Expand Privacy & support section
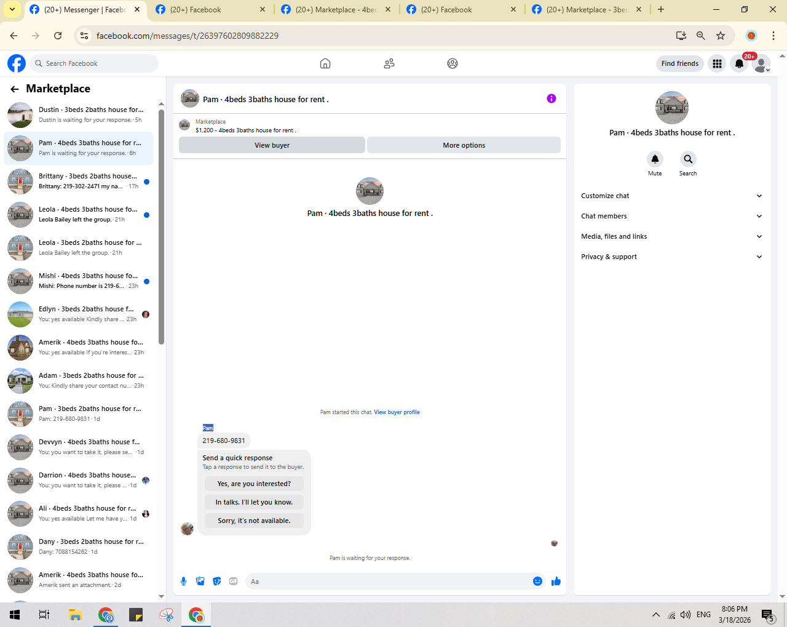 pyautogui.click(x=671, y=257)
